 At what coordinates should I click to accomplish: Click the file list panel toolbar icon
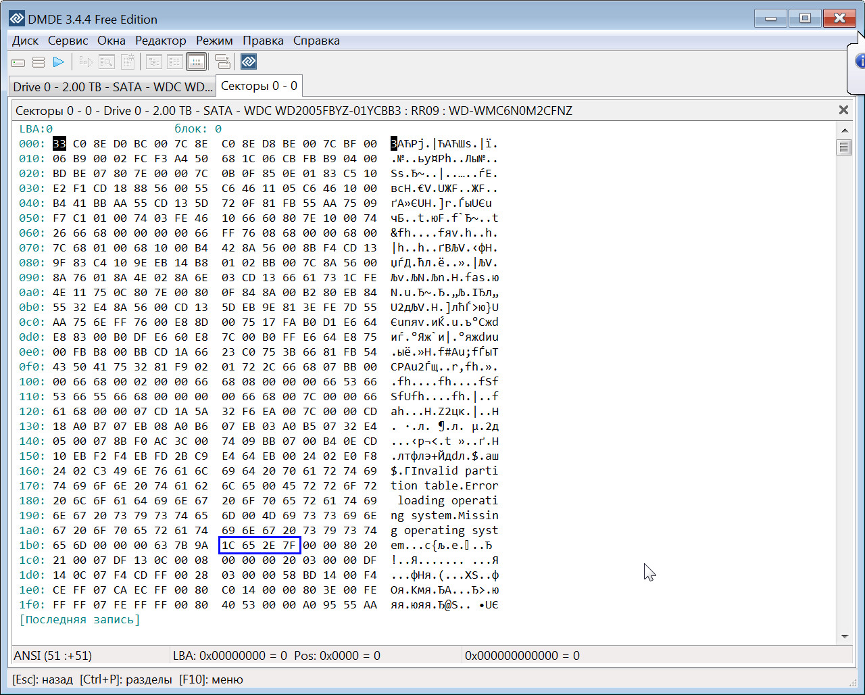pyautogui.click(x=175, y=62)
